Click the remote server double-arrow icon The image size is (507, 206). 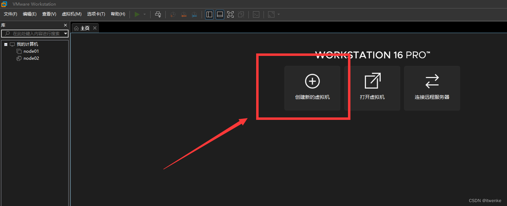click(432, 81)
